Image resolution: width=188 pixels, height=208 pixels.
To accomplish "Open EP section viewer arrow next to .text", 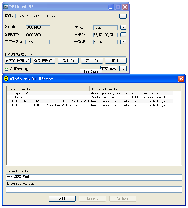I will click(123, 27).
